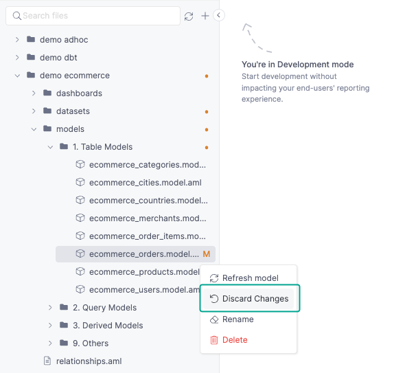Click the plus icon to add file
Screen dimensions: 394x373
tap(205, 16)
